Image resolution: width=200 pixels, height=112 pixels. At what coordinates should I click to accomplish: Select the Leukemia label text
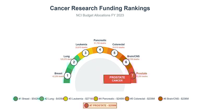pyautogui.click(x=81, y=45)
